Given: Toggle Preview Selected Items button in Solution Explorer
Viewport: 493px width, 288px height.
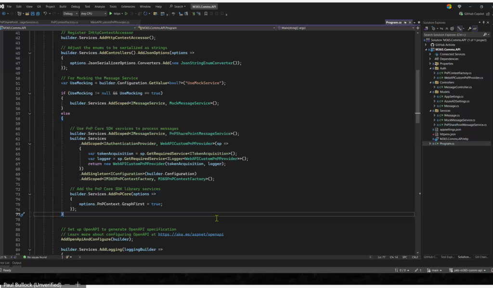Looking at the screenshot, I should [x=475, y=28].
